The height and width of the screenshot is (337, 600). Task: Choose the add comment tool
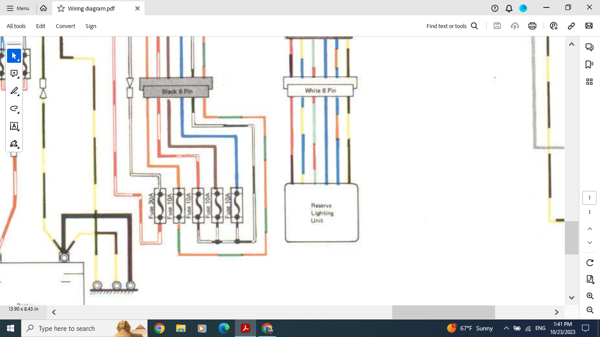pyautogui.click(x=14, y=73)
